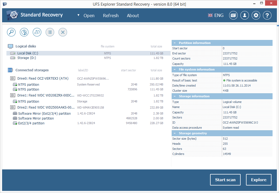Click the news messages icon

coord(233,15)
